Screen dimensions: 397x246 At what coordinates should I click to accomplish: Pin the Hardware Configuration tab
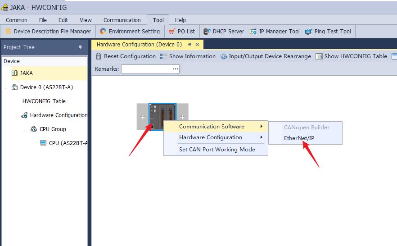pos(189,45)
